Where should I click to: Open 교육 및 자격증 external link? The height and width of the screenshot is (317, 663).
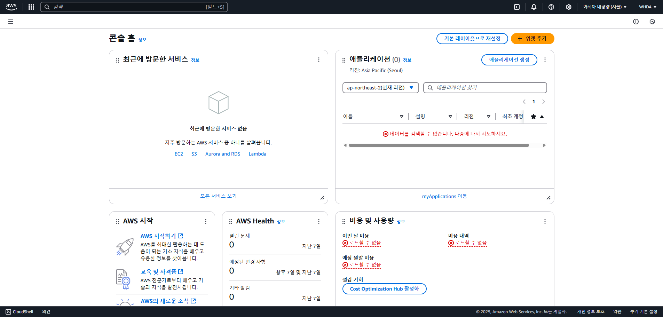(162, 272)
